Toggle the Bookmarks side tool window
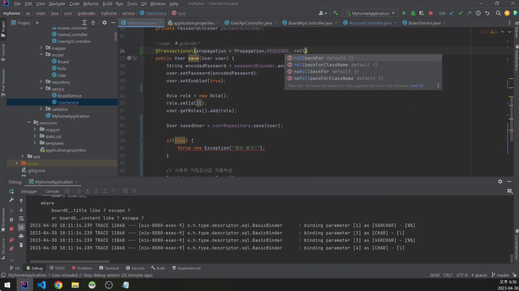 point(3,220)
